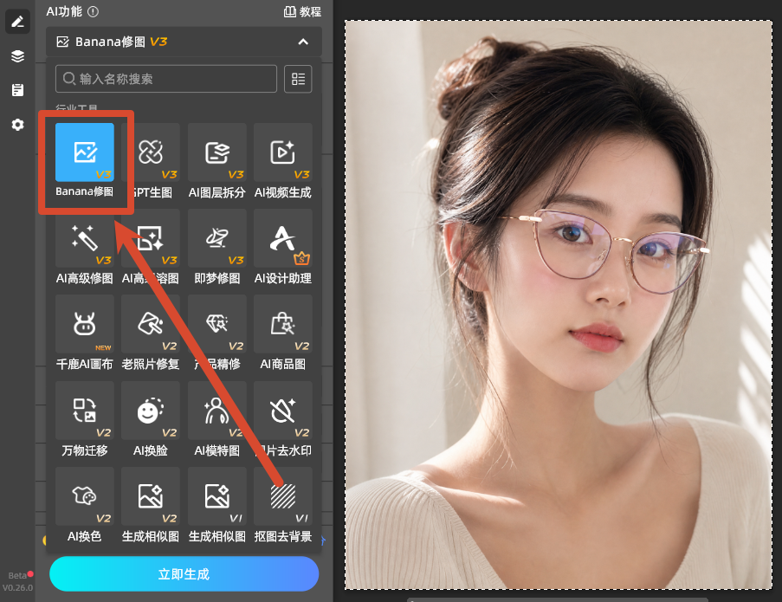782x602 pixels.
Task: Switch tool list view with the list icon
Action: [298, 79]
